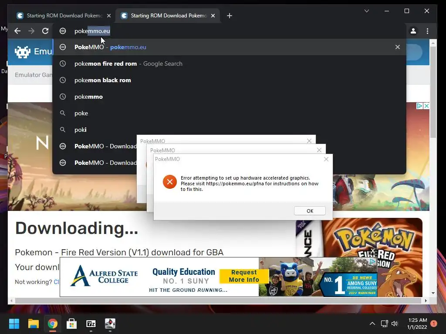The image size is (446, 334).
Task: Select pokemon black rom suggestion
Action: pos(229,80)
